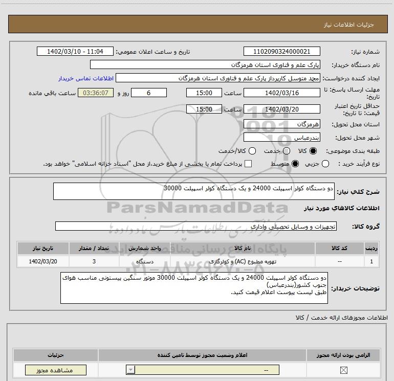The height and width of the screenshot is (381, 394).
Task: Toggle the Islamic treasury bonds payment checkbox
Action: coord(248,164)
